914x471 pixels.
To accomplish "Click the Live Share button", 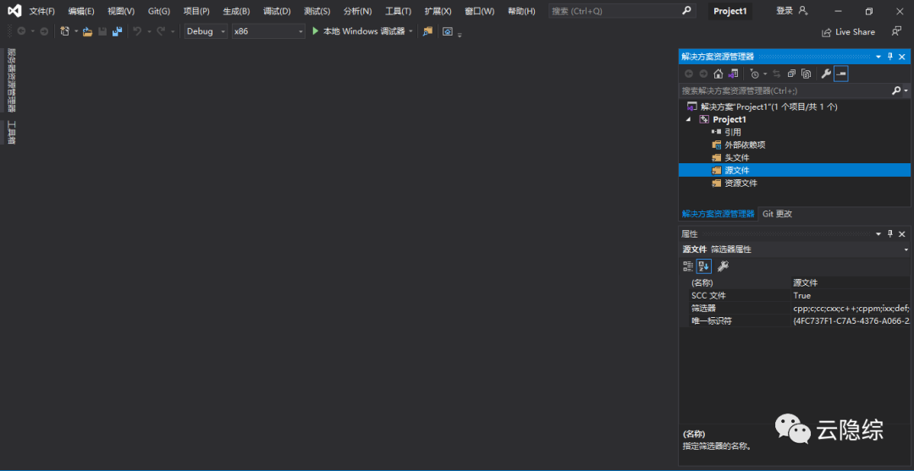I will [848, 32].
